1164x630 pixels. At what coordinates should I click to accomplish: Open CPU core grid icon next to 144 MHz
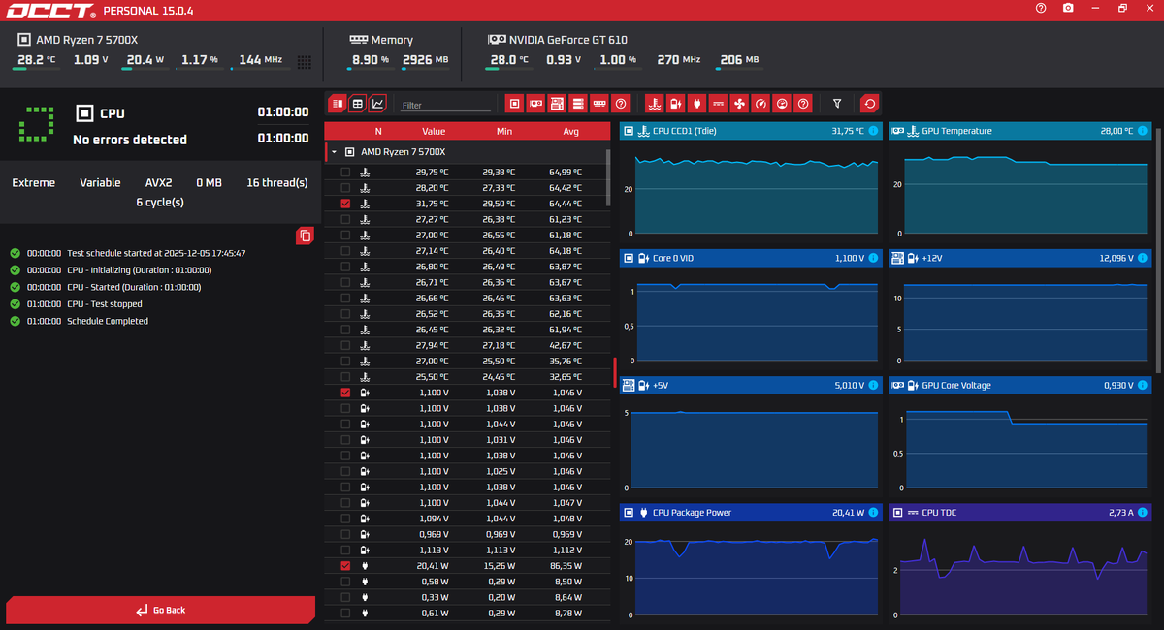305,62
